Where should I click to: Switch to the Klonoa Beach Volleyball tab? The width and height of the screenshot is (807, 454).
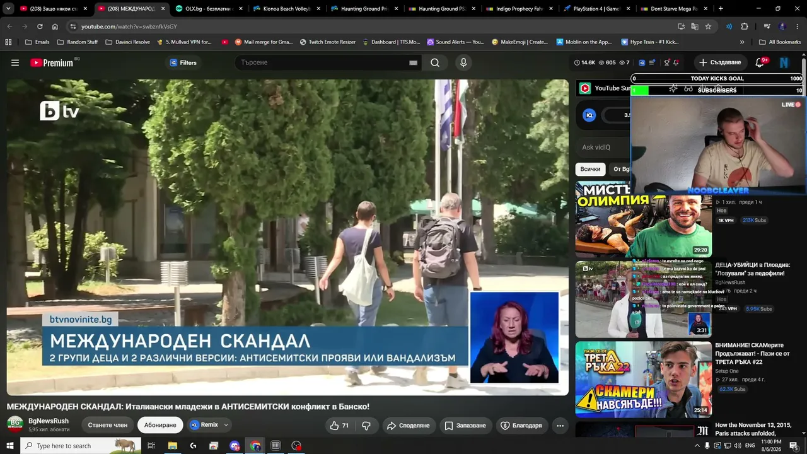point(287,9)
